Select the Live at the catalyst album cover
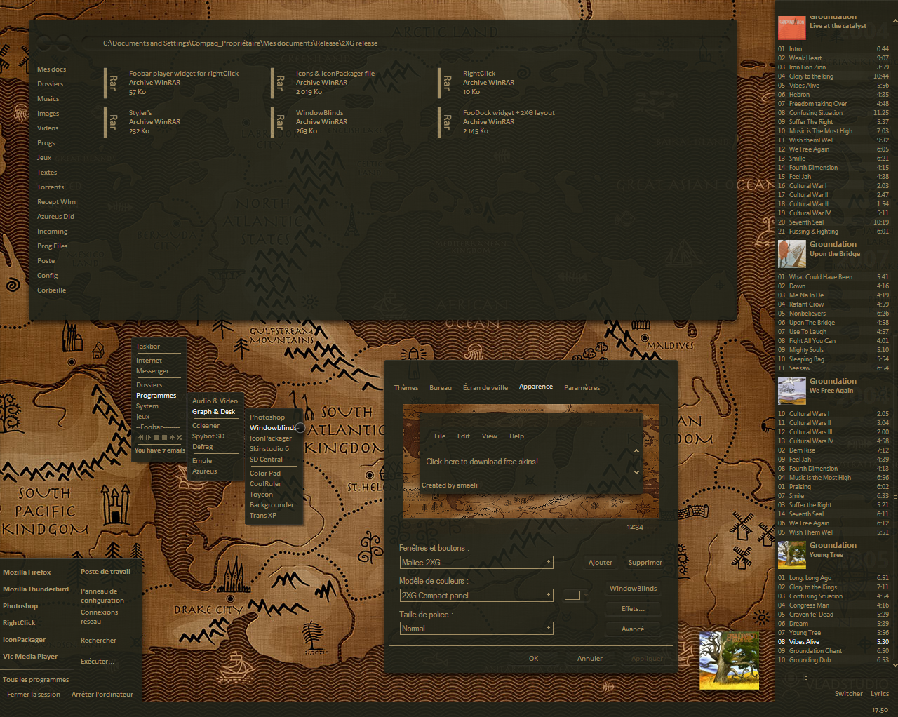 coord(791,28)
